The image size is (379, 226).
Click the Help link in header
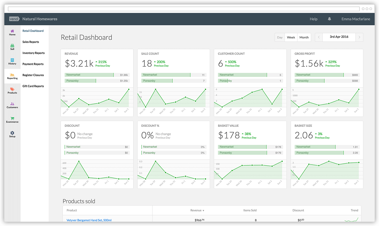click(313, 19)
